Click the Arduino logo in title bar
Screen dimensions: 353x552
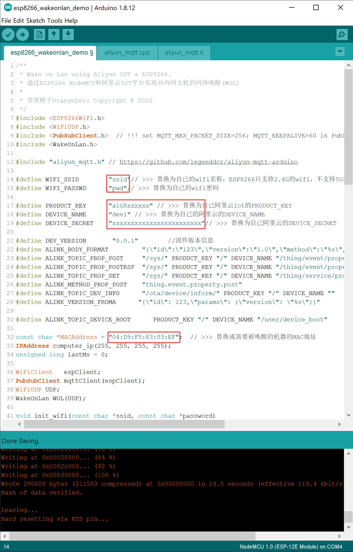coord(7,8)
